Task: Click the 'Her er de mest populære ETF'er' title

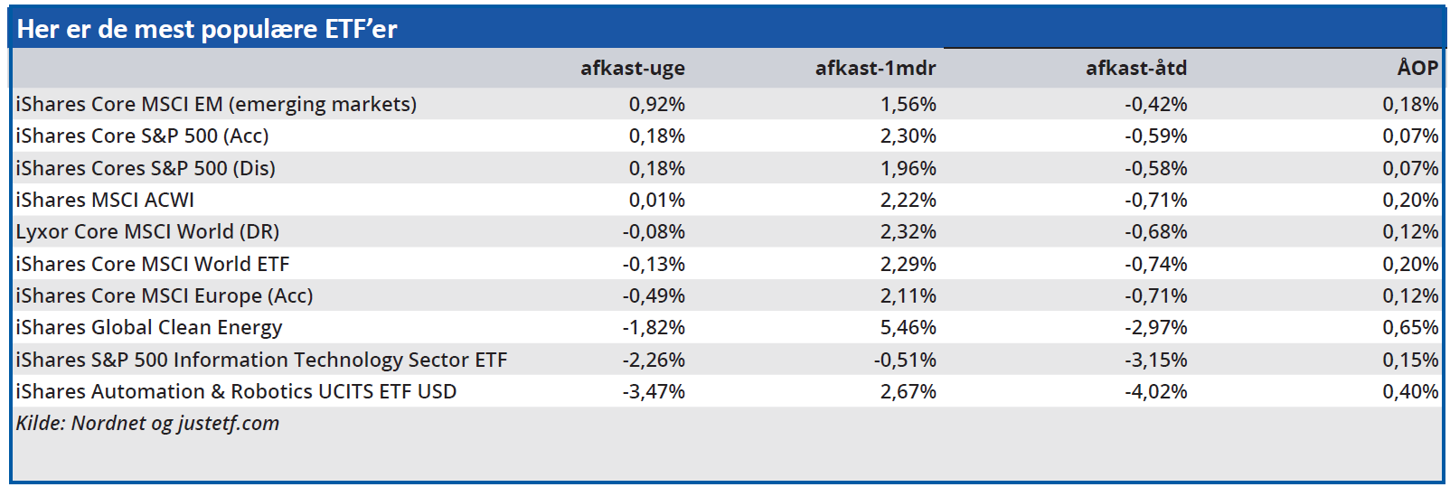Action: pos(207,30)
